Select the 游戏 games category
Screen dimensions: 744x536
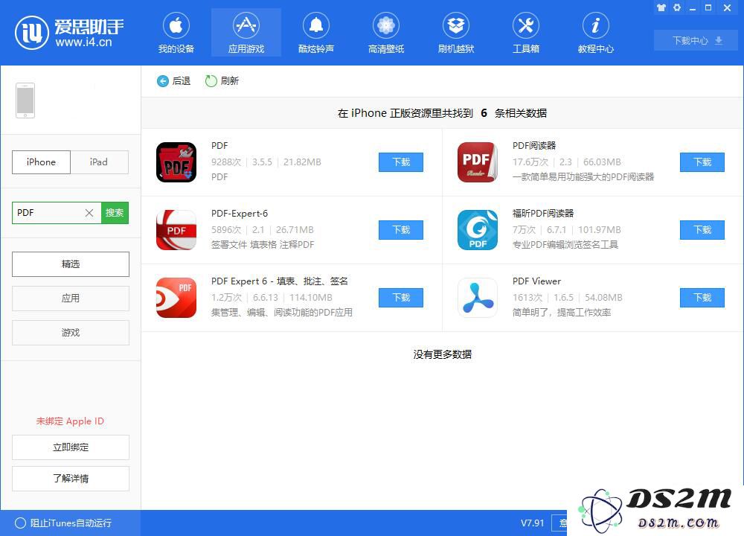(x=71, y=332)
